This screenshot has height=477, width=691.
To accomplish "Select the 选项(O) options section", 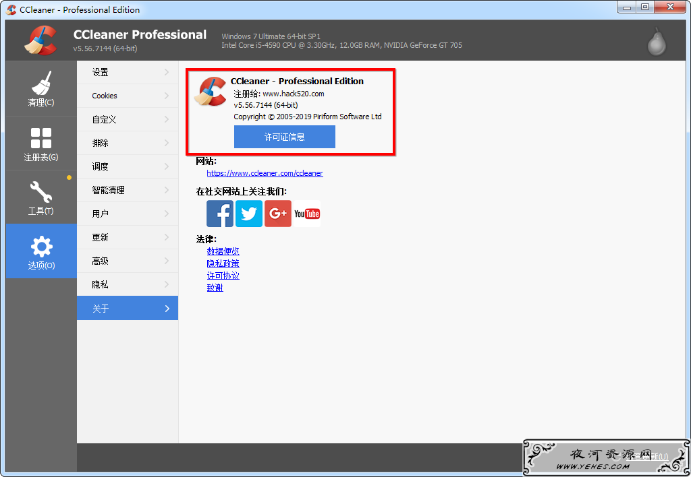I will coord(41,251).
